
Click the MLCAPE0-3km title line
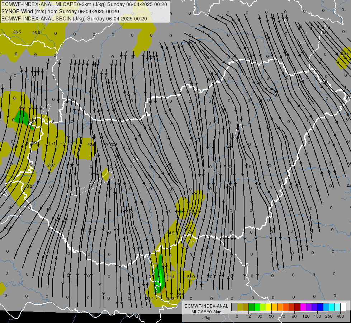84,4
